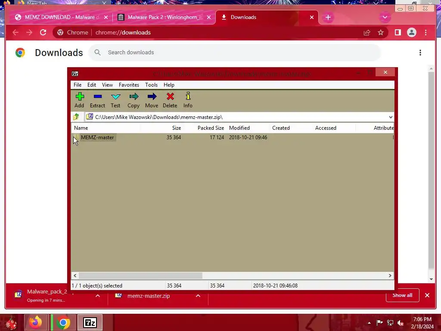Click the Downloads page vertical scrollbar
The width and height of the screenshot is (441, 331).
(431, 170)
